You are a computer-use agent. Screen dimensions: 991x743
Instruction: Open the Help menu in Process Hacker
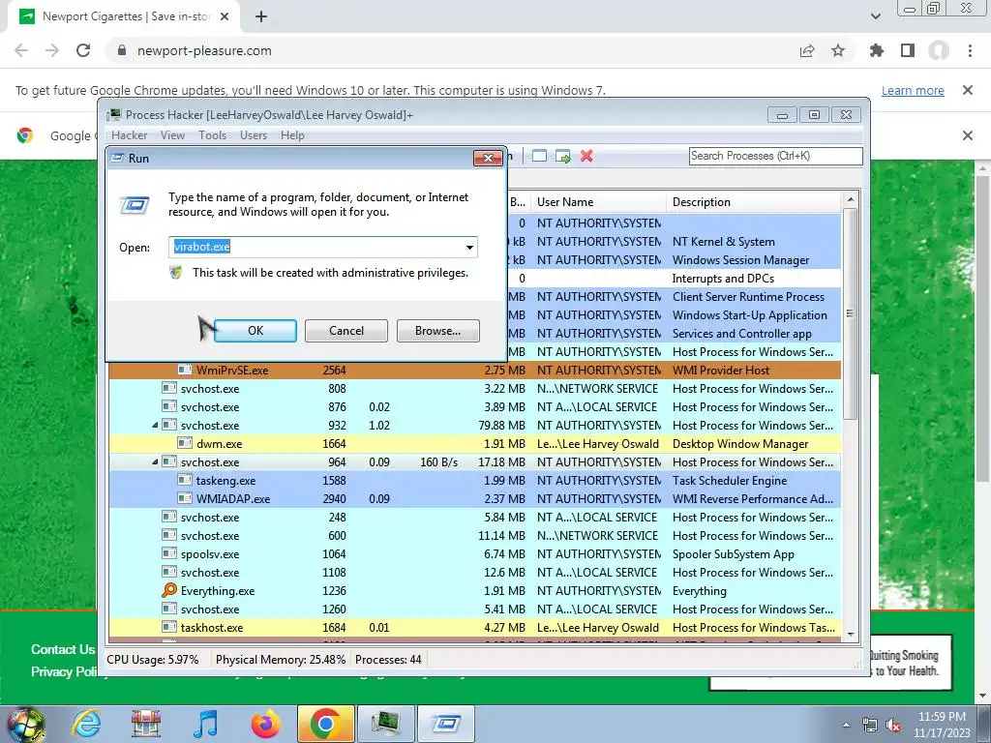[292, 135]
